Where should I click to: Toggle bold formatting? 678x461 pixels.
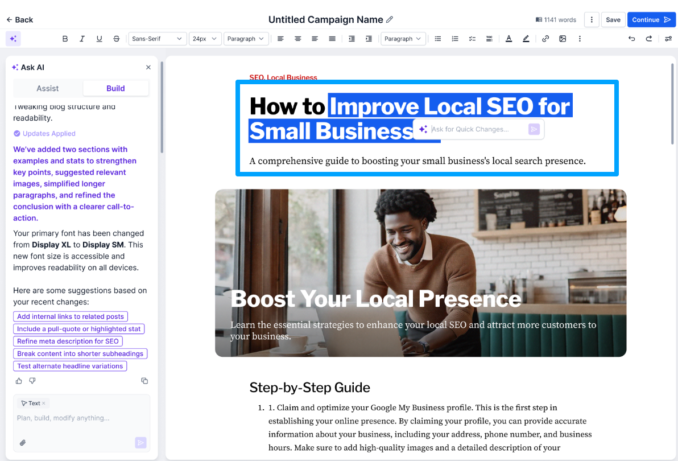pos(65,39)
